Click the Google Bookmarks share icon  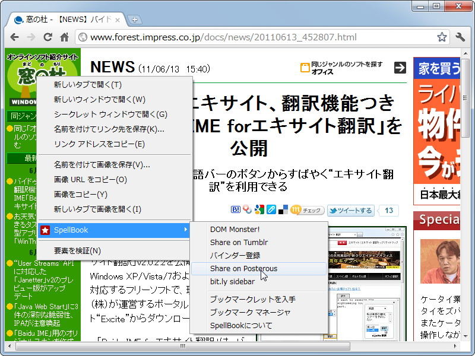point(259,209)
